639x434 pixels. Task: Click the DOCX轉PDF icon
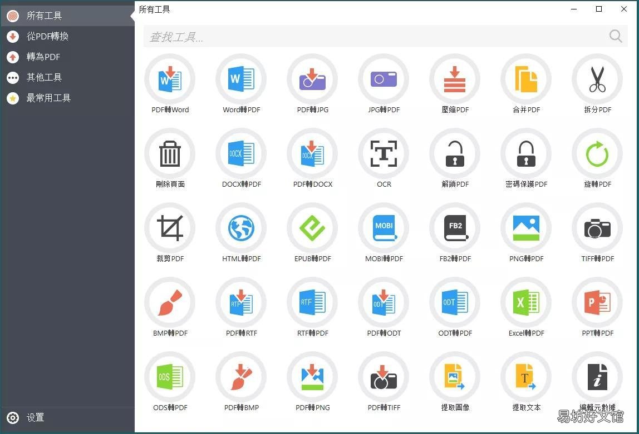click(241, 154)
